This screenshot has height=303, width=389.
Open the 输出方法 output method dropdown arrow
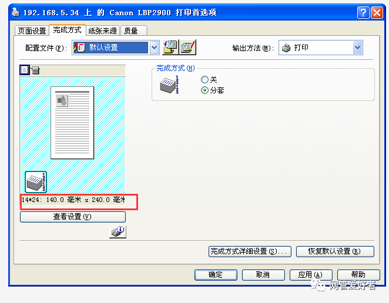click(357, 48)
